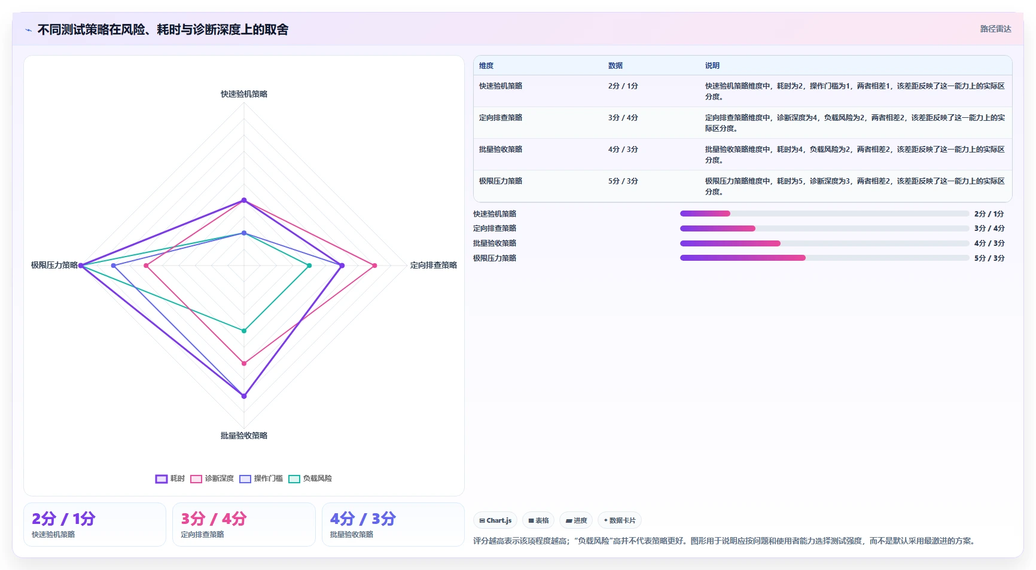This screenshot has width=1036, height=570.
Task: Click the 批量验收策略 radar axis label
Action: click(x=244, y=435)
